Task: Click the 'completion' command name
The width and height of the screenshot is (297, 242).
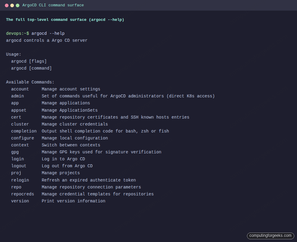Action: coord(24,131)
